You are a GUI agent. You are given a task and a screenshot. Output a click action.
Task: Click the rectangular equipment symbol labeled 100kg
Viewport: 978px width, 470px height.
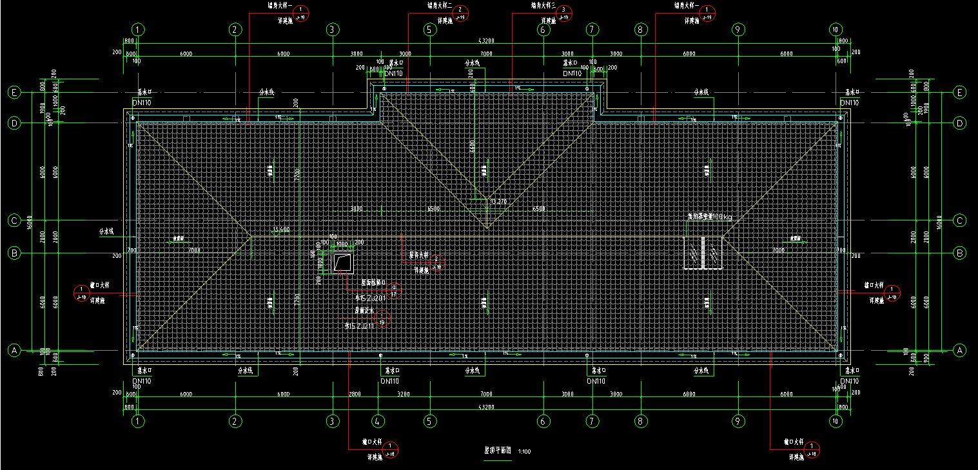pyautogui.click(x=702, y=252)
